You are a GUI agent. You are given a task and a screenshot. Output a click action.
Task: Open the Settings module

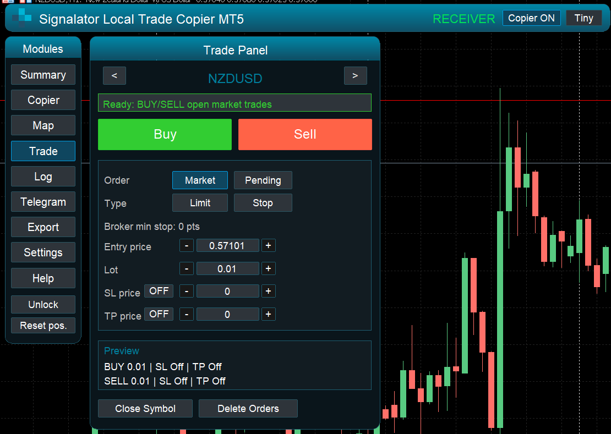click(43, 252)
